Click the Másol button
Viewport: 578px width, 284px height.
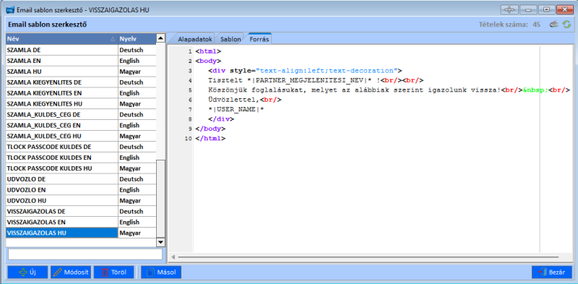click(x=161, y=272)
